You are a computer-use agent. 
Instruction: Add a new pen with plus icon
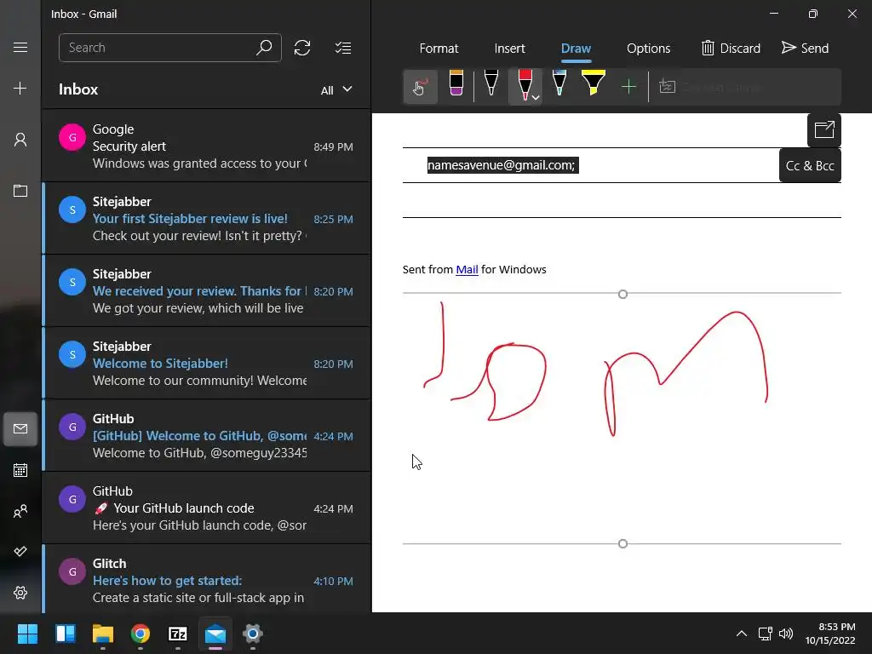point(628,87)
